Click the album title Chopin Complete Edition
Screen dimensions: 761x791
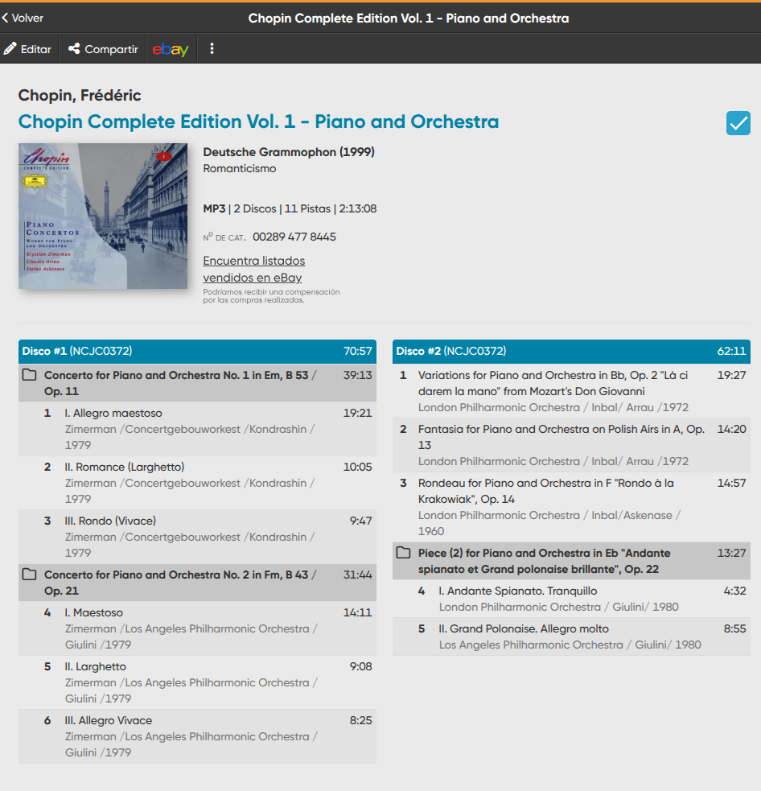258,122
